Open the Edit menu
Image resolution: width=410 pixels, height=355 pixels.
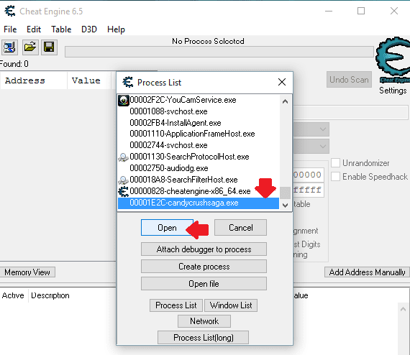pyautogui.click(x=34, y=29)
